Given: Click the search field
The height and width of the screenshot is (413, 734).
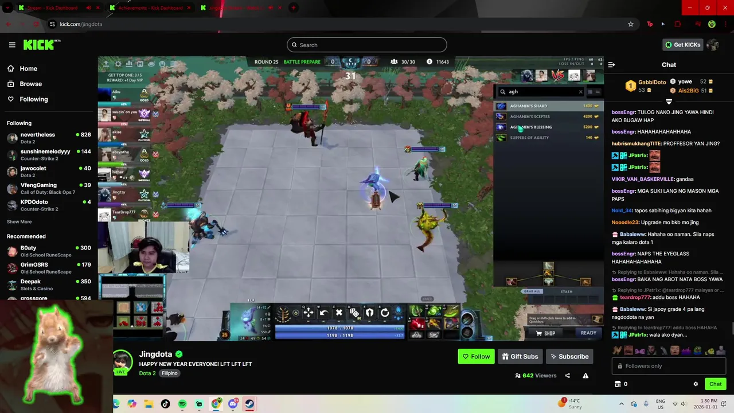Looking at the screenshot, I should pyautogui.click(x=367, y=45).
